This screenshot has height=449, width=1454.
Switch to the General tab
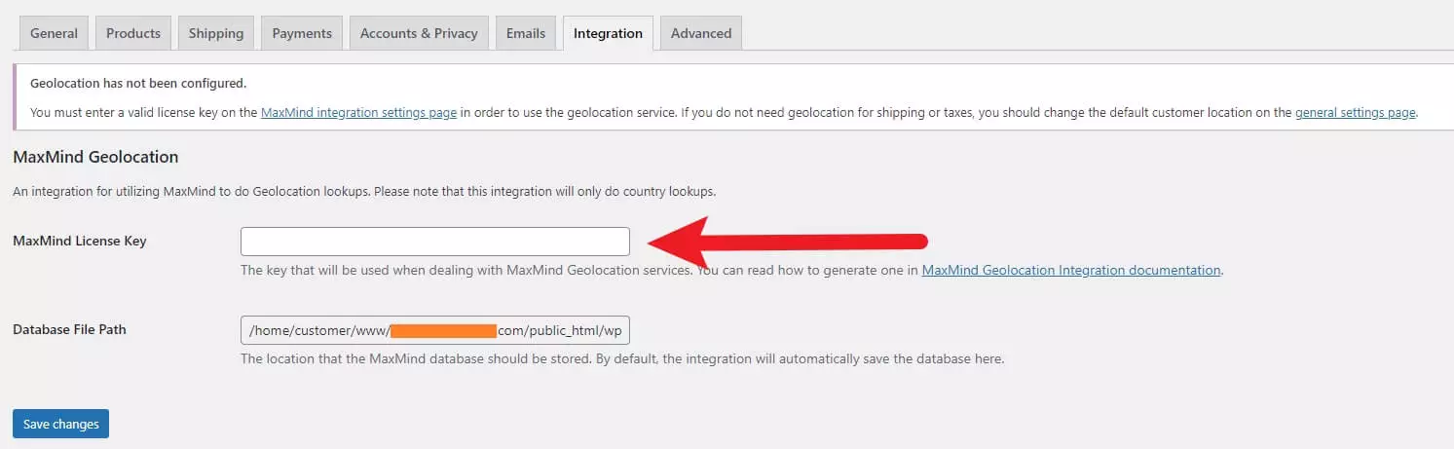54,33
